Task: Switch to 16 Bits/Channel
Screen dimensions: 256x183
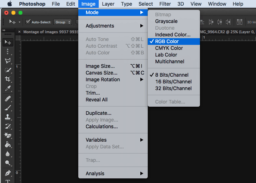Action: tap(174, 82)
